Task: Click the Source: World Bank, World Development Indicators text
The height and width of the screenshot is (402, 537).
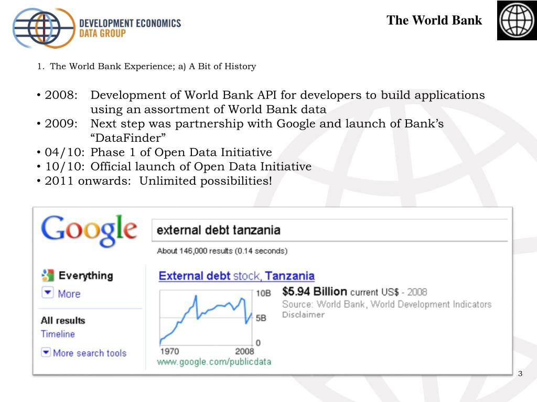Action: coord(386,304)
